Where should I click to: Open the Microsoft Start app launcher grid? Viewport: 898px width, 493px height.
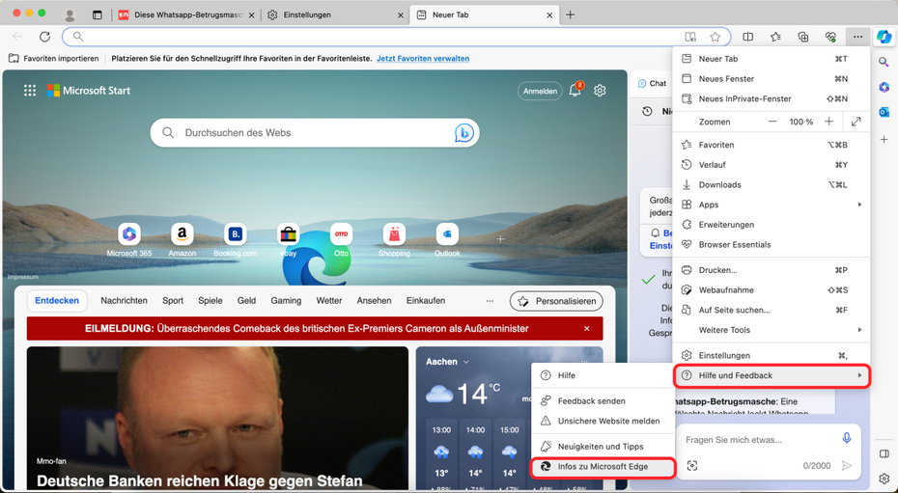[x=30, y=91]
